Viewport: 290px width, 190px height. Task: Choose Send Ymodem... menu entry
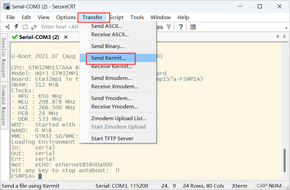tap(118, 98)
